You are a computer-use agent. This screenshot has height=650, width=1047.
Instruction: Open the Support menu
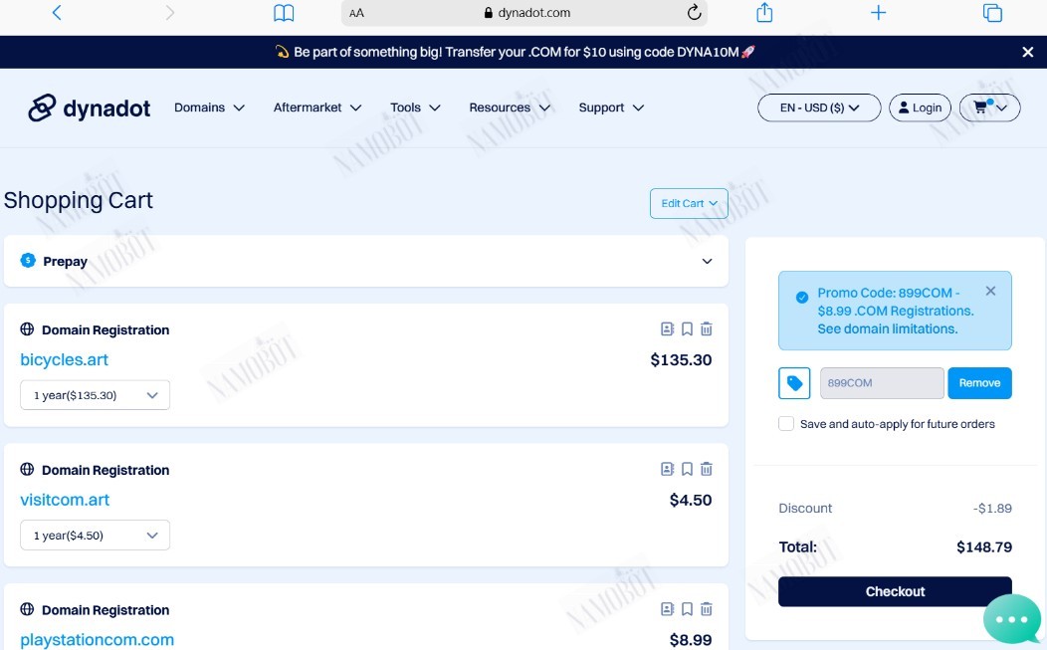611,108
